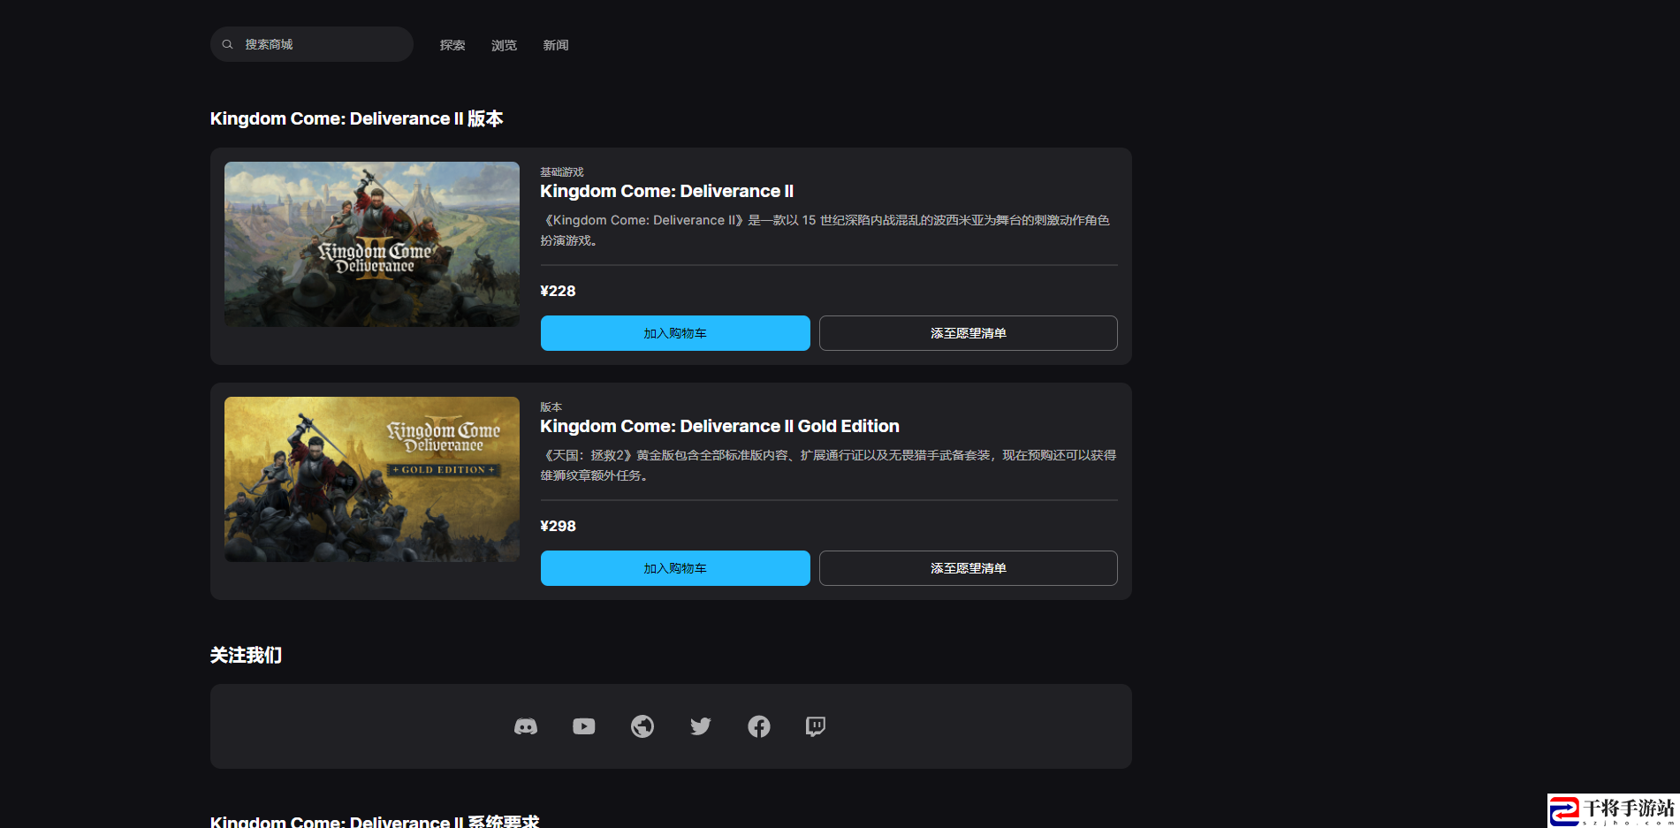The width and height of the screenshot is (1680, 828).
Task: Select the ¥228 price text
Action: (x=558, y=291)
